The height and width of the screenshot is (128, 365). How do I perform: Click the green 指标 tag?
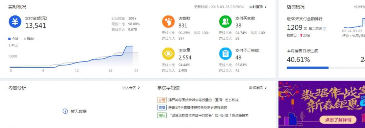click(x=162, y=115)
